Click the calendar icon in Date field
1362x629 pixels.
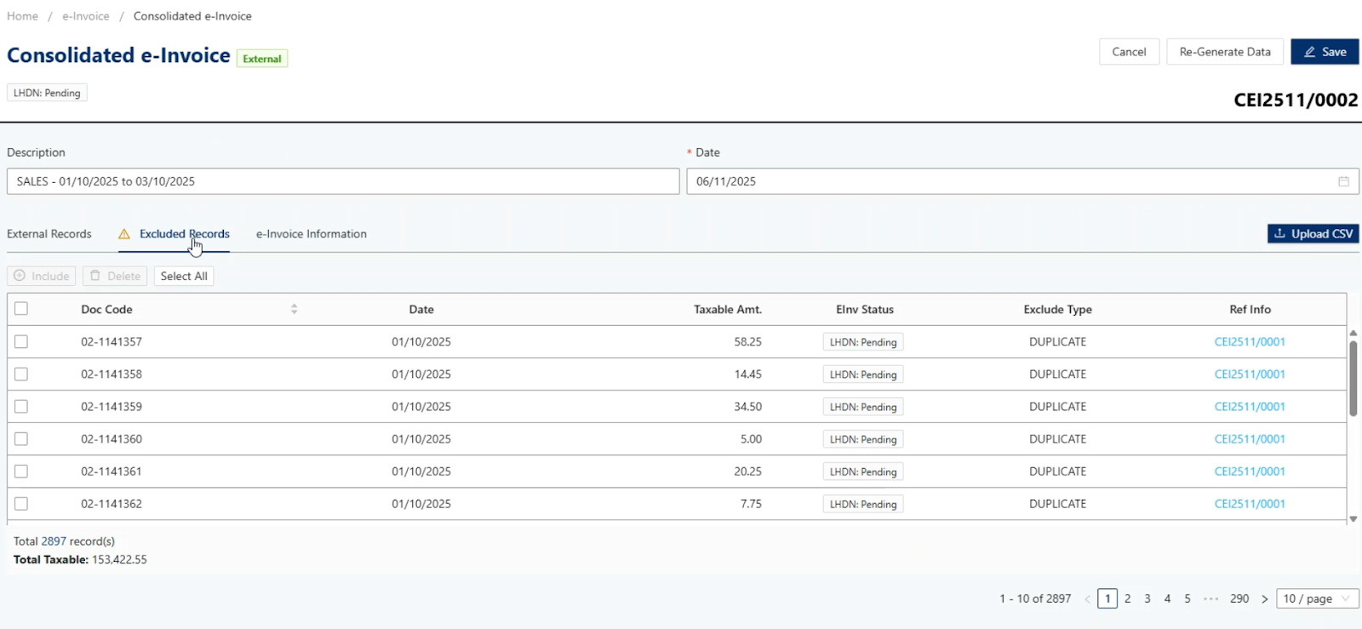click(x=1343, y=181)
